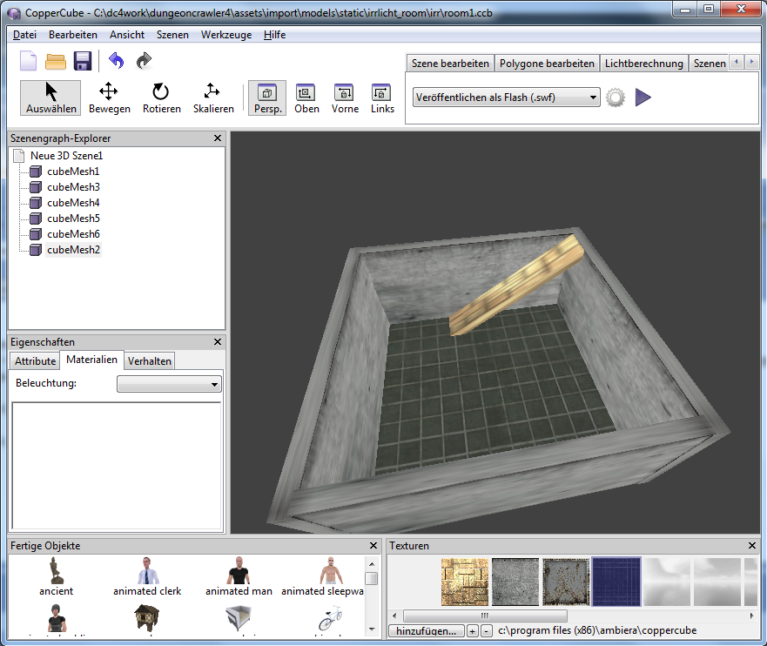Click the hinzufügen... button

[425, 630]
